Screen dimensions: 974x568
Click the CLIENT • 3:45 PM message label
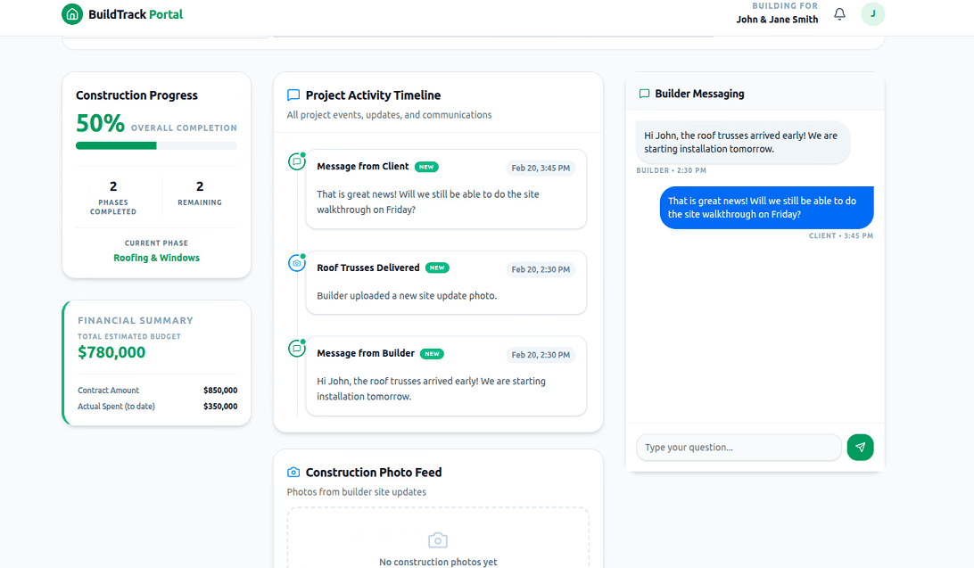[x=841, y=236]
